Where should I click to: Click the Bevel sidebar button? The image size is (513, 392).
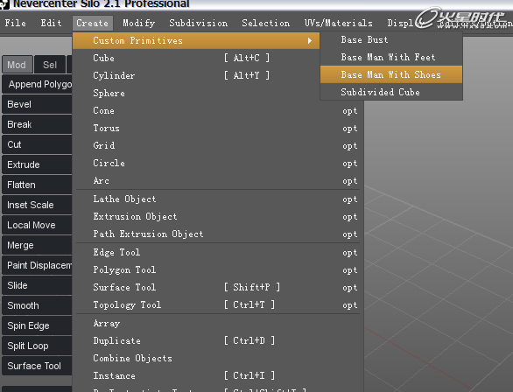click(37, 104)
